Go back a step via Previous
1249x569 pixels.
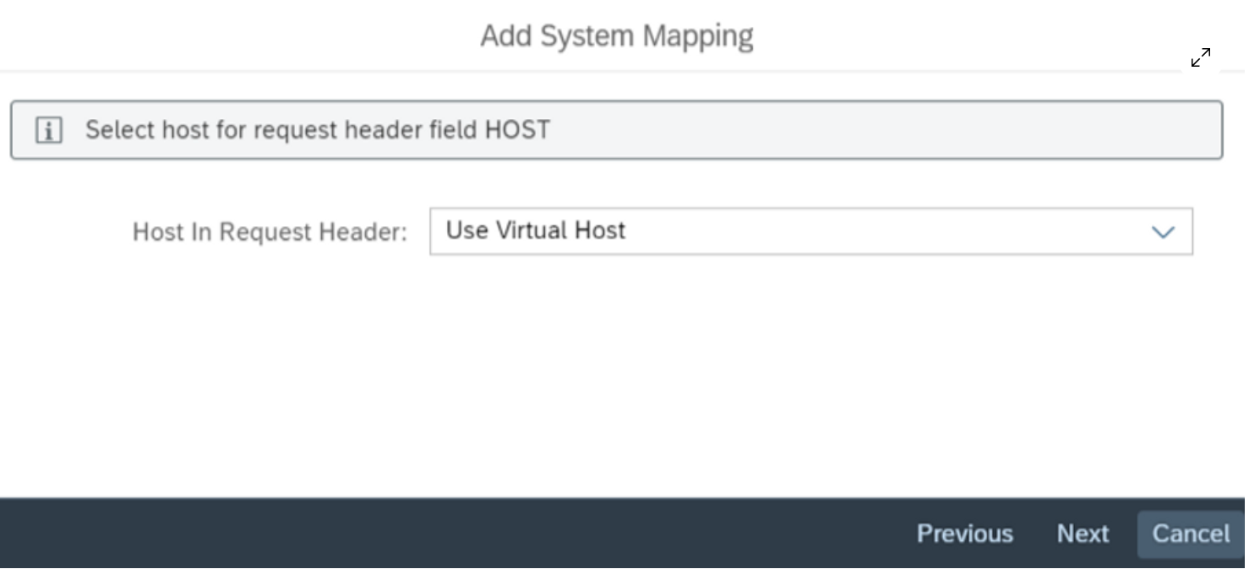pyautogui.click(x=964, y=534)
